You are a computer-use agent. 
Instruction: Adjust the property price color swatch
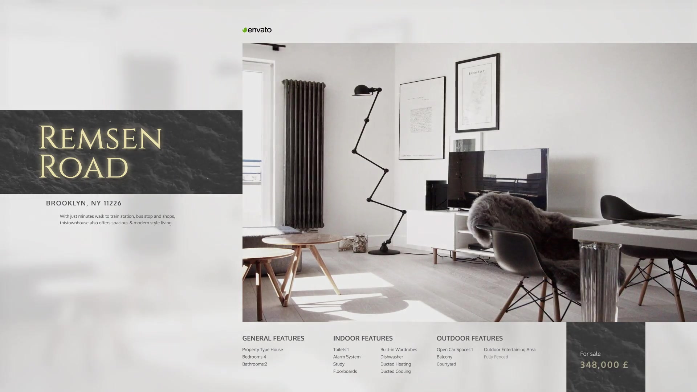tap(604, 365)
